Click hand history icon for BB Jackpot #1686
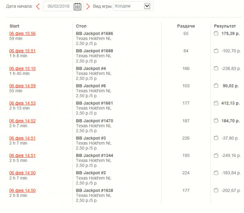Screen dimensions: 244x213 point(216,33)
